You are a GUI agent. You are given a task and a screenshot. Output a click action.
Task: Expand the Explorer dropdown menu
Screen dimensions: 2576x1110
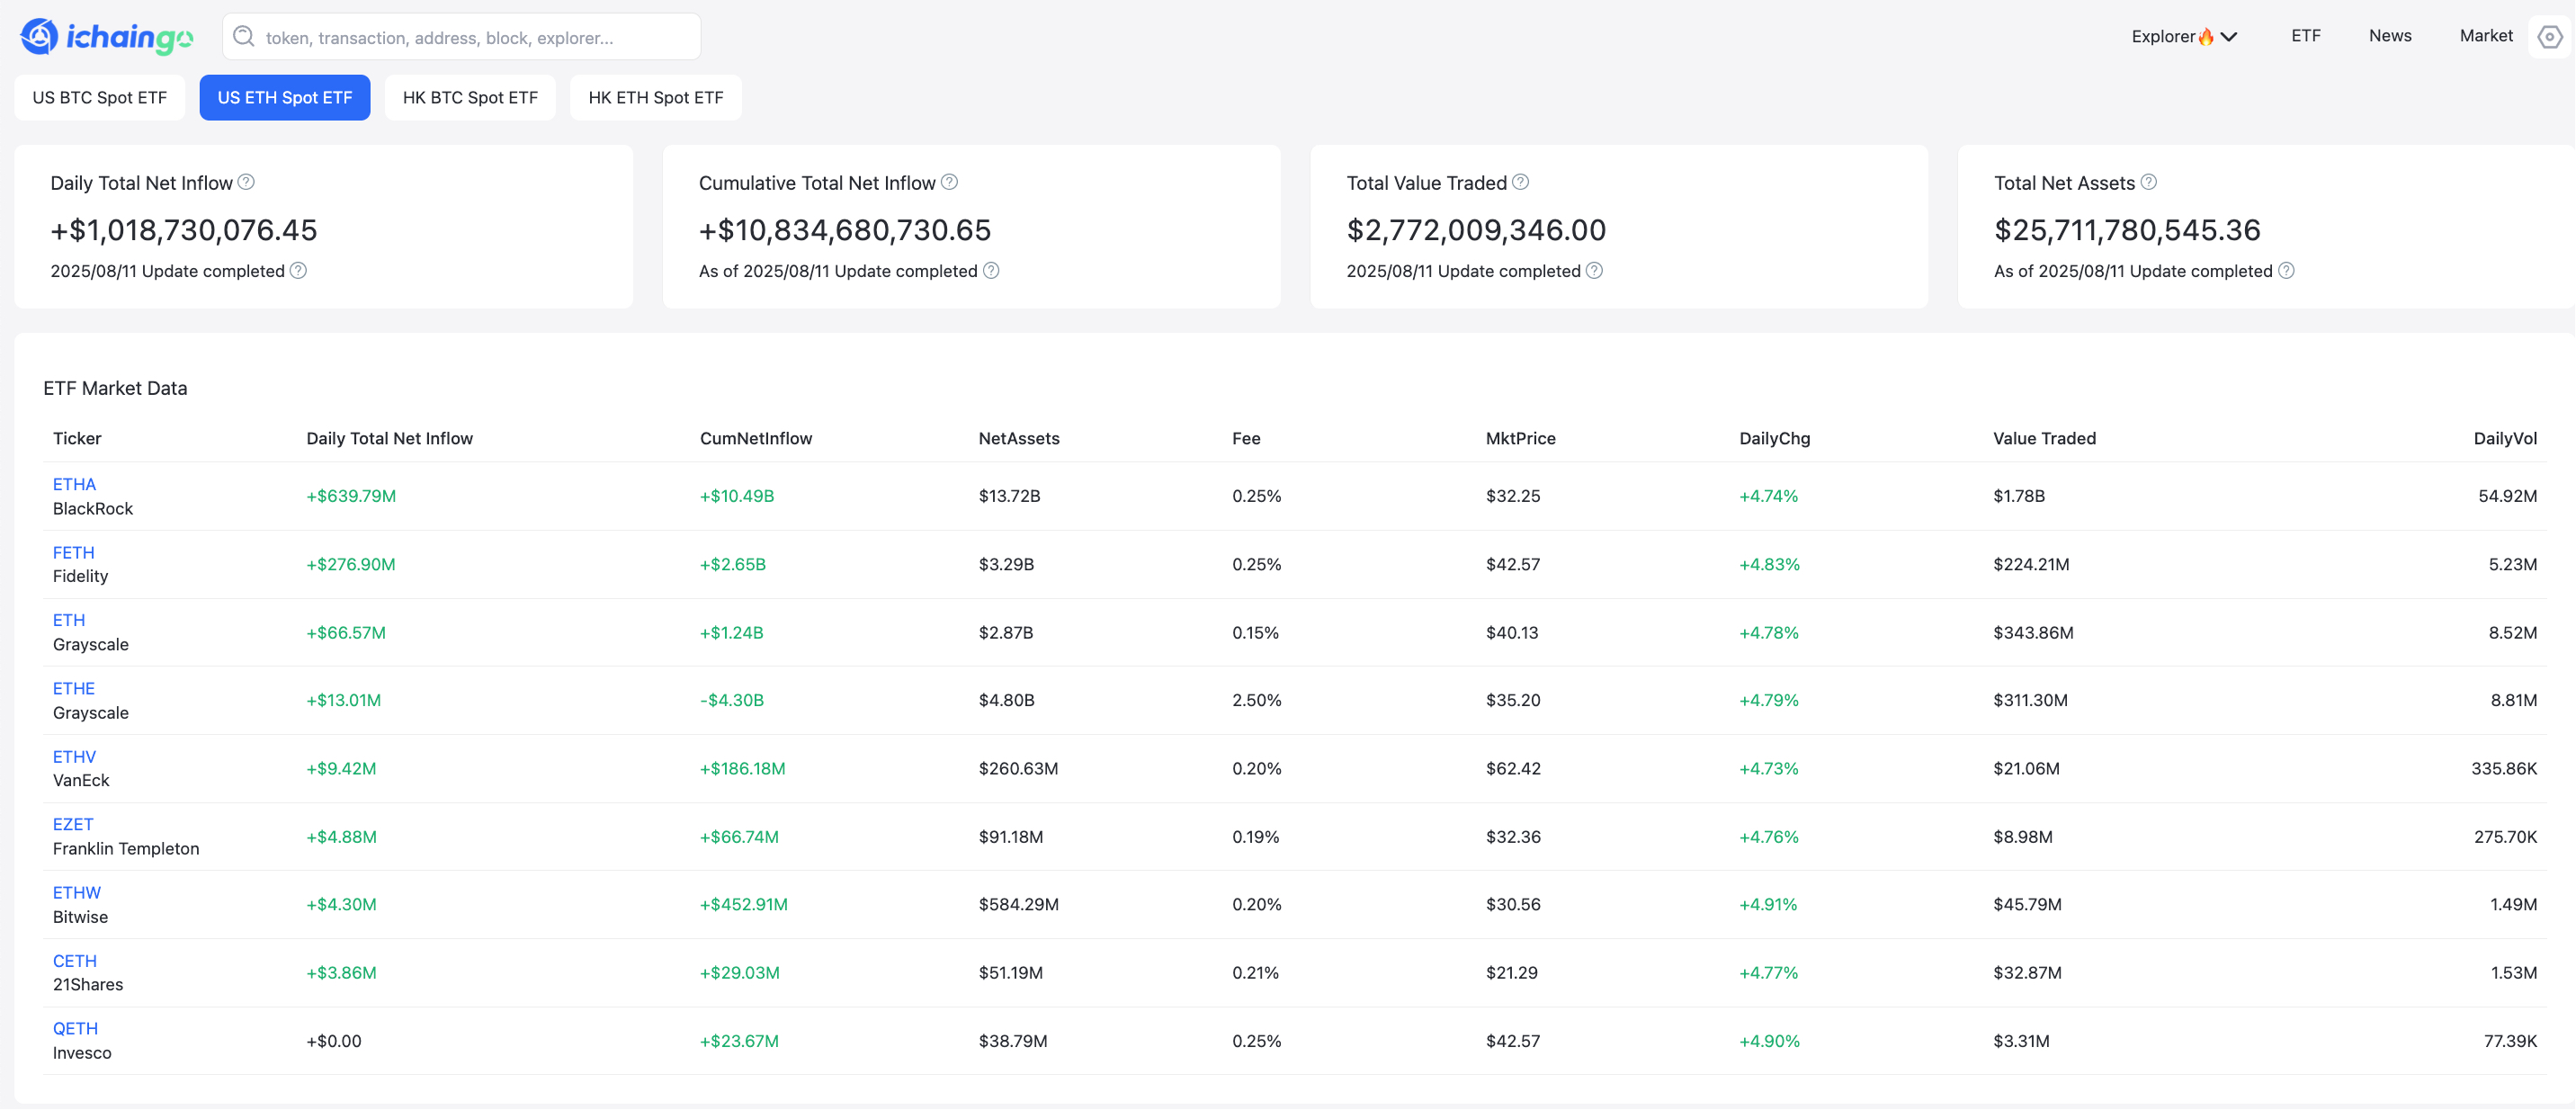click(2184, 36)
